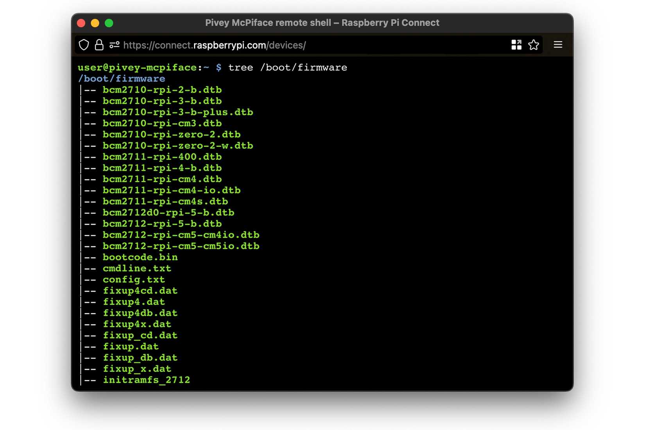
Task: Select bcm2711-rpi-cm4s.dtb file name
Action: [x=165, y=201]
